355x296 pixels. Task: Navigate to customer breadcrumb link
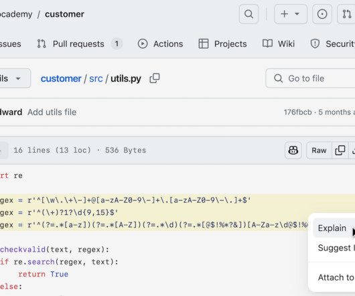point(61,78)
